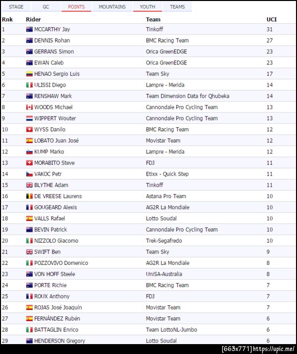Image resolution: width=297 pixels, height=354 pixels.
Task: Select the MOUNTAINS tab
Action: (x=111, y=7)
